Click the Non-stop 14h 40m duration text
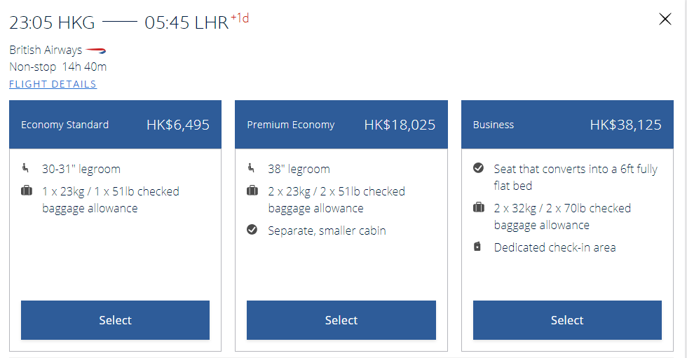The height and width of the screenshot is (358, 687). point(58,67)
